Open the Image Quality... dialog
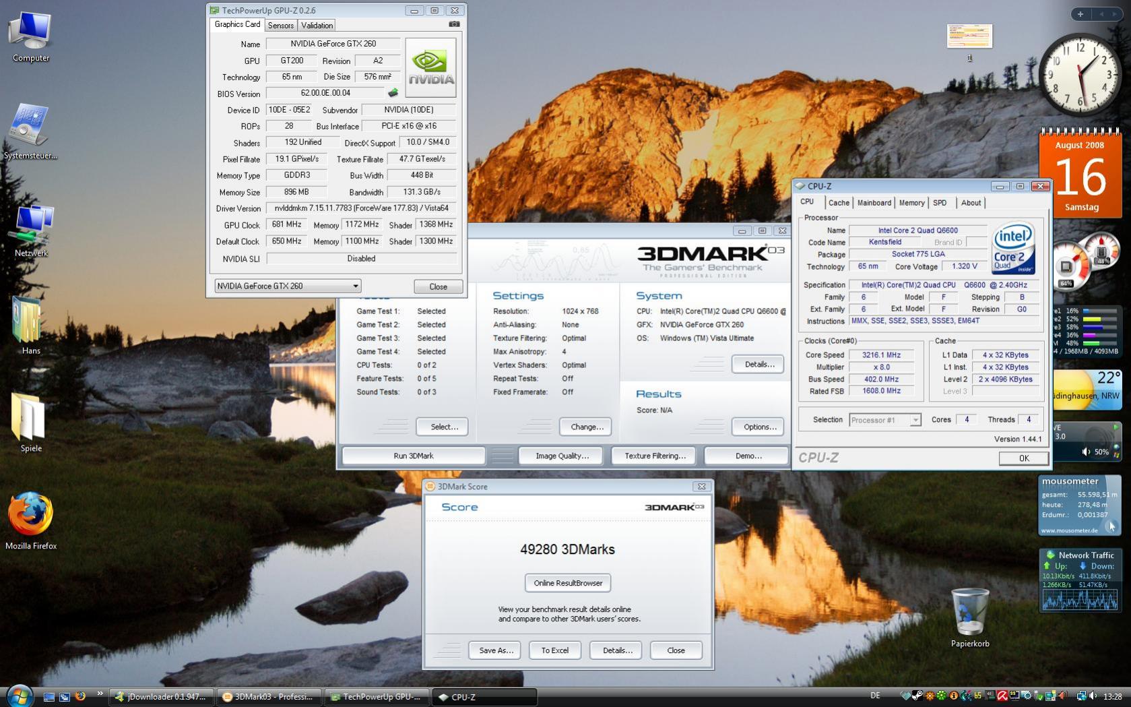The image size is (1131, 707). click(x=562, y=456)
